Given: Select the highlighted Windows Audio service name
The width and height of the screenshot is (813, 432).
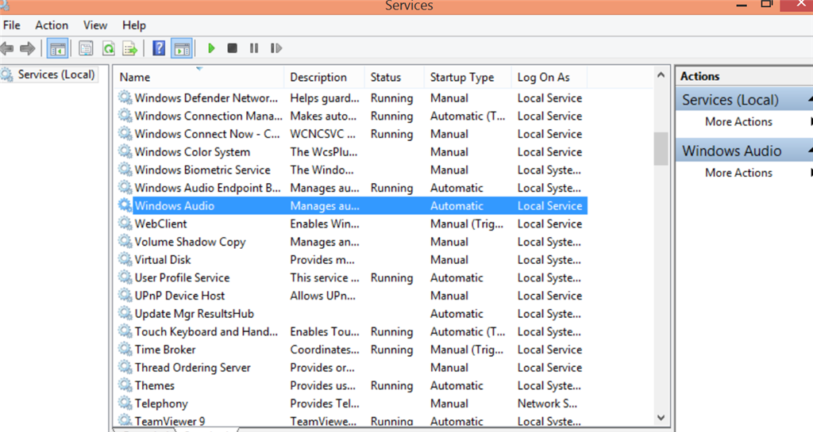Looking at the screenshot, I should [x=174, y=205].
